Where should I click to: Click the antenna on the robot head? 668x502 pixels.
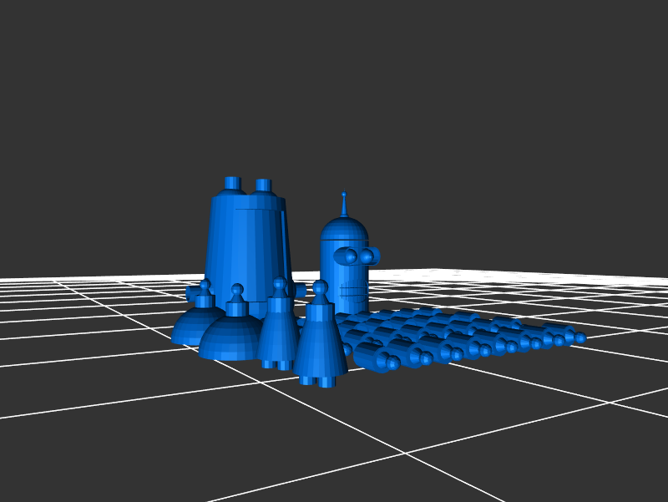coord(343,205)
